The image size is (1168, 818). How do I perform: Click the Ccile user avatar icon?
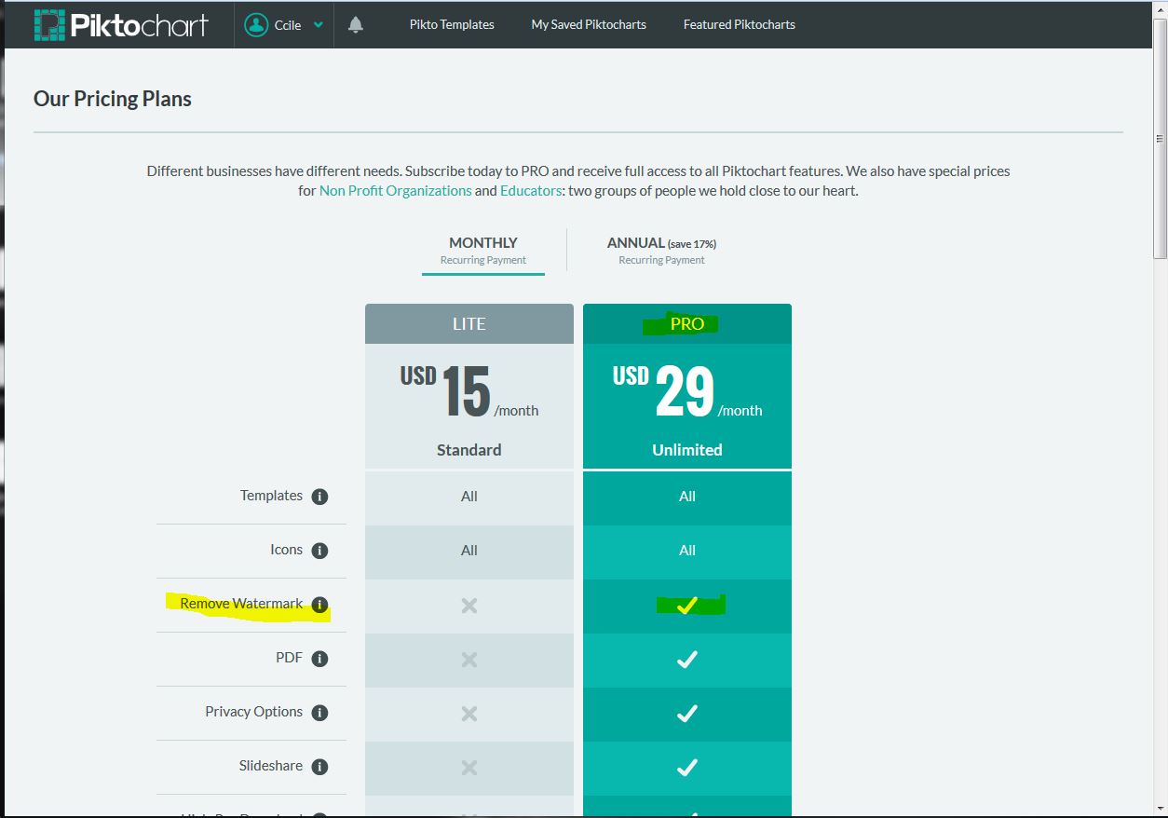[256, 25]
